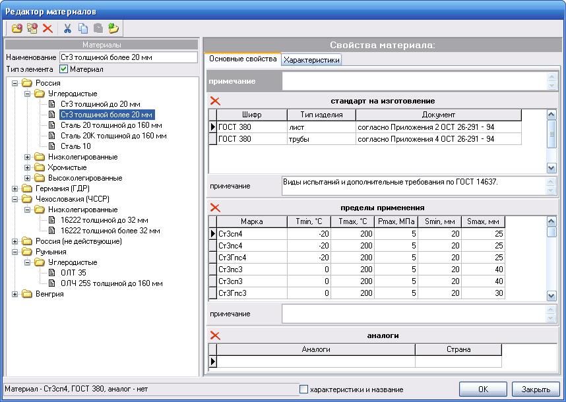Click the document icon of 'ОЛТ 35'

pos(52,273)
